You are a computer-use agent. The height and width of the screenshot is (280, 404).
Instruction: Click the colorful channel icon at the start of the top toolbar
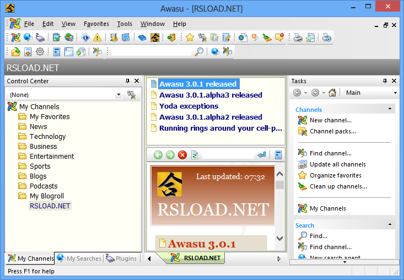click(x=16, y=37)
